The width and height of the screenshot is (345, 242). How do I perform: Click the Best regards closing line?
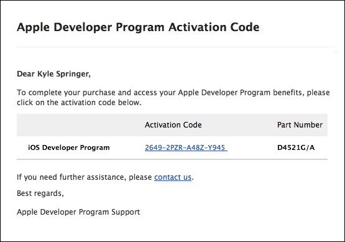click(x=40, y=193)
